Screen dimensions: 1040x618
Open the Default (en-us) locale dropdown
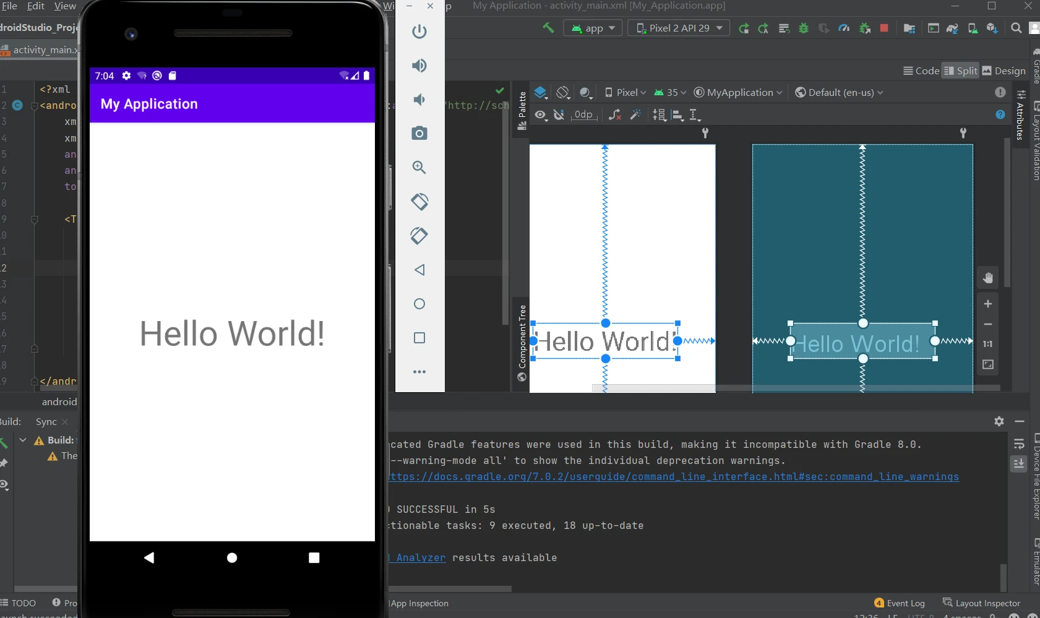(x=839, y=92)
